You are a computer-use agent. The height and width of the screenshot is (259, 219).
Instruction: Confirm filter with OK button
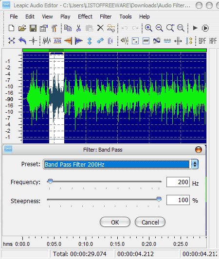point(115,222)
